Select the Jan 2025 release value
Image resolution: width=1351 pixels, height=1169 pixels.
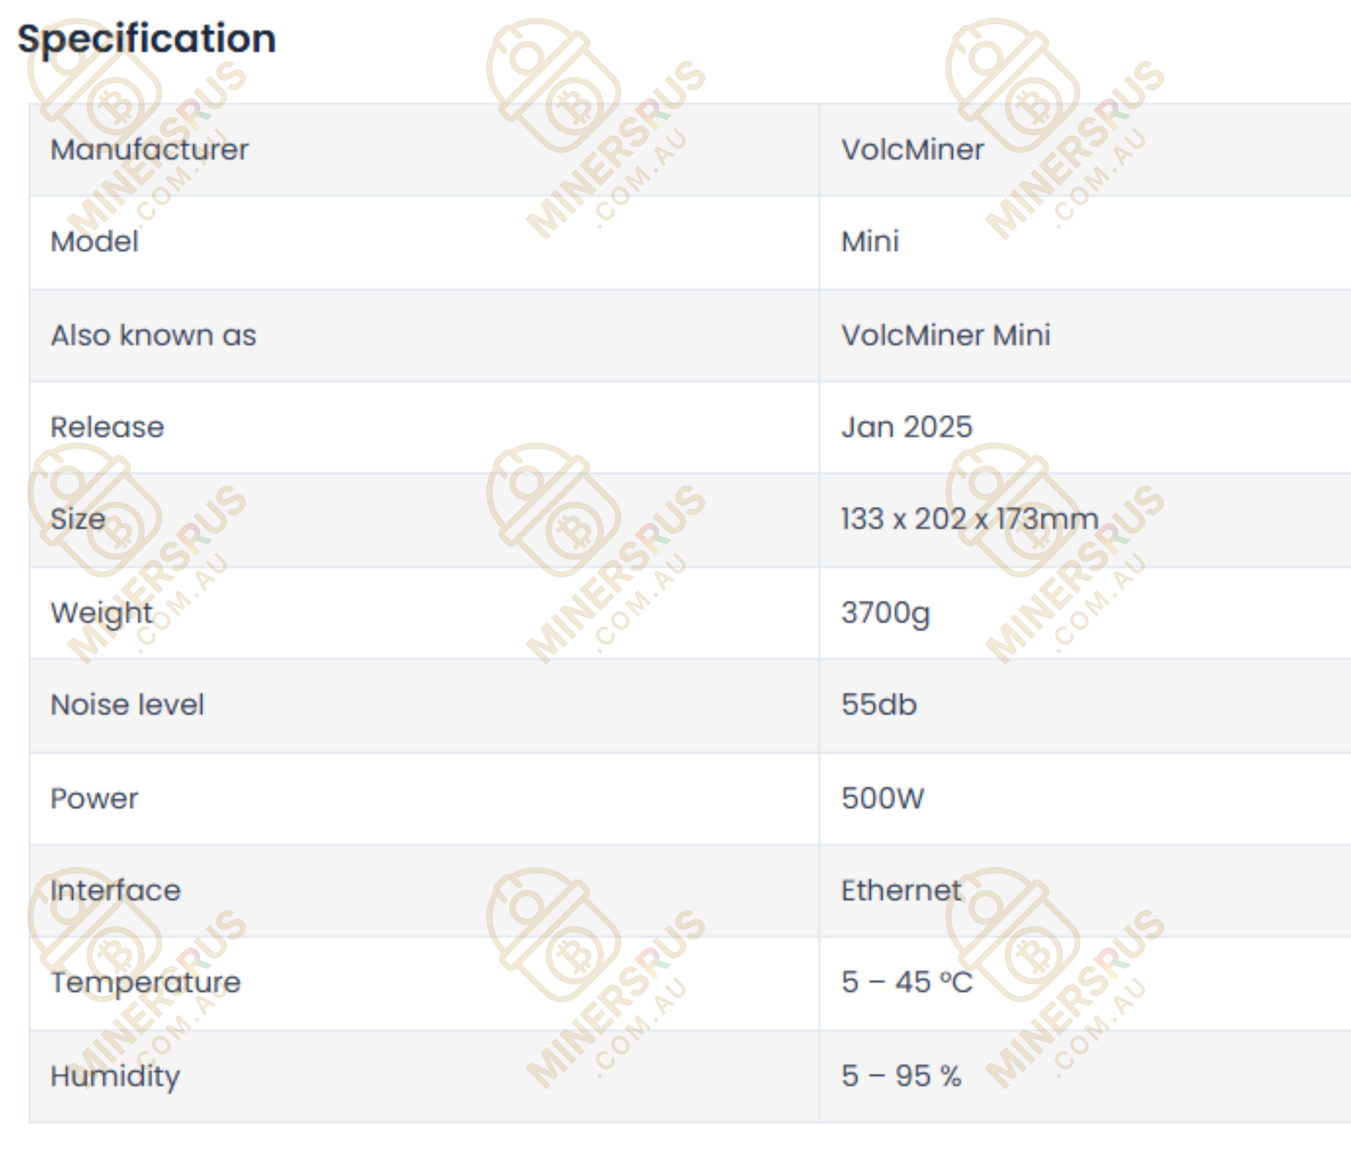click(x=907, y=428)
